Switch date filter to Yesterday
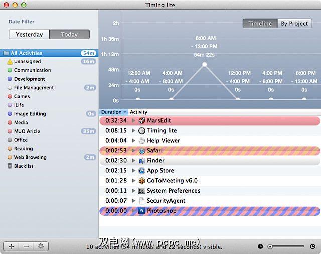 (x=29, y=34)
